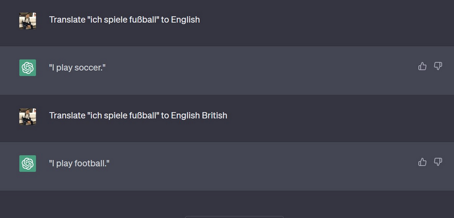The width and height of the screenshot is (454, 218).
Task: Click the "I play soccer." answer text
Action: click(x=77, y=68)
